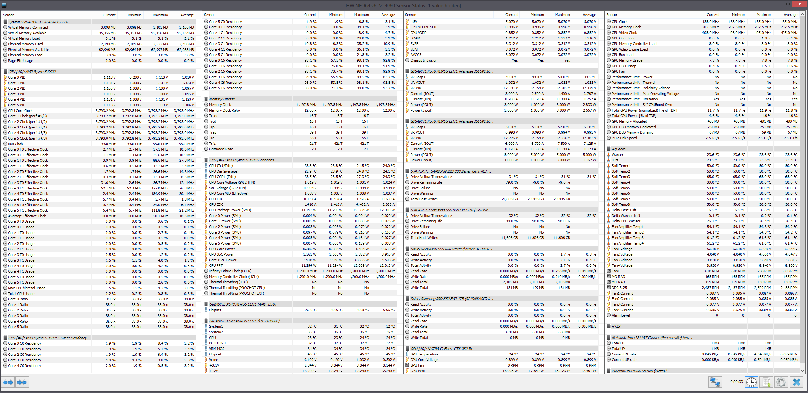Click the 'Sensor' column header in the fourth panel

[612, 15]
